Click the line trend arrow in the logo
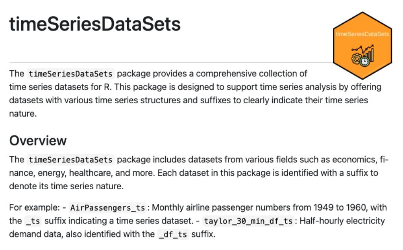This screenshot has height=250, width=403. pyautogui.click(x=362, y=49)
